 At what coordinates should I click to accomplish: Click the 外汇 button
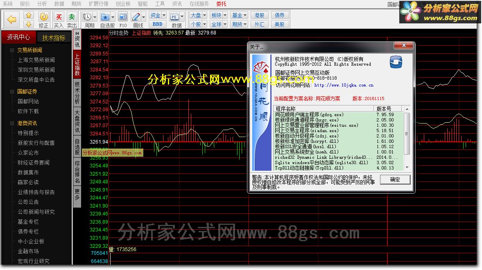click(x=260, y=24)
